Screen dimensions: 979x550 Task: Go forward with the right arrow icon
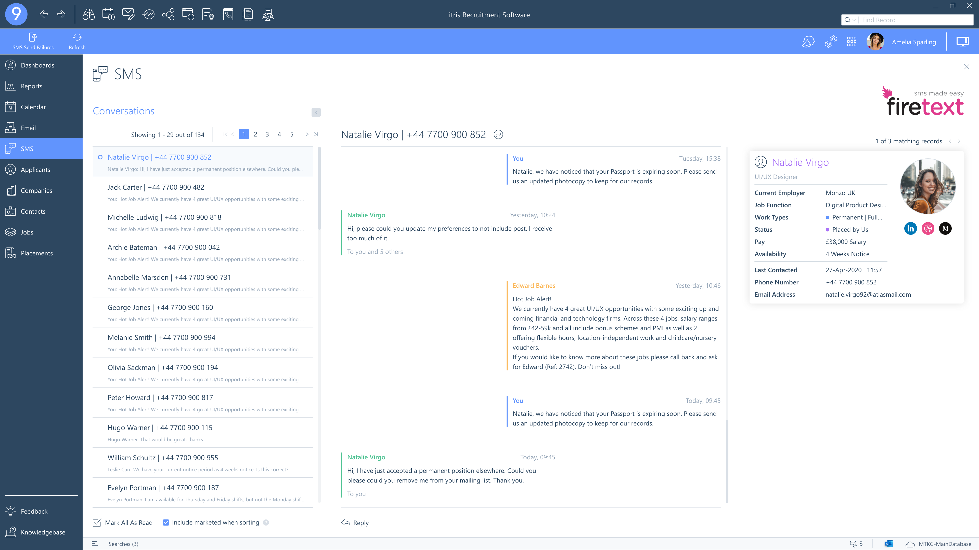point(61,15)
